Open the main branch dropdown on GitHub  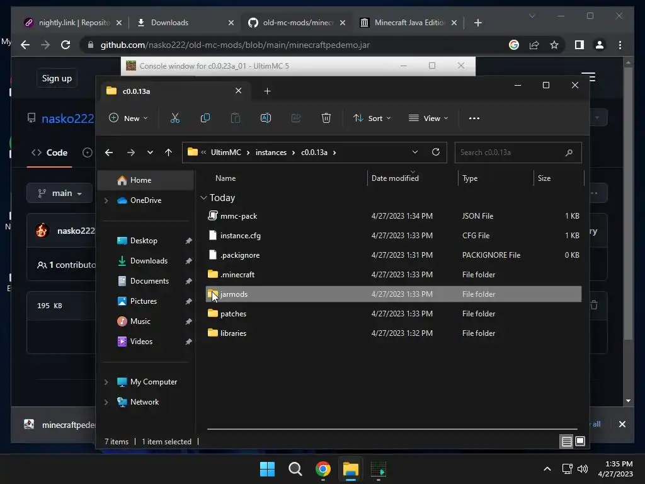click(60, 193)
